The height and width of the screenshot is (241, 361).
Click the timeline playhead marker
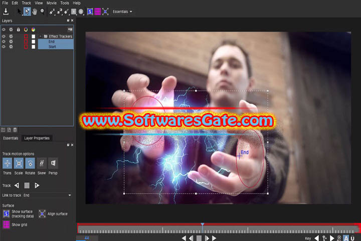(x=203, y=224)
